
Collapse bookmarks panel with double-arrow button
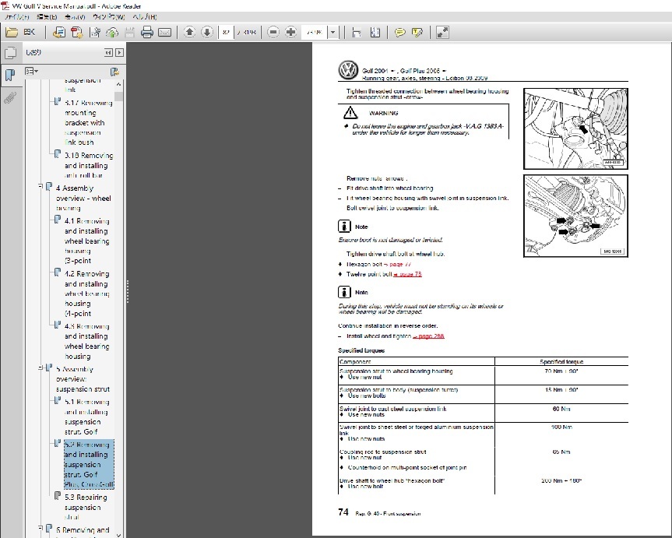(109, 52)
